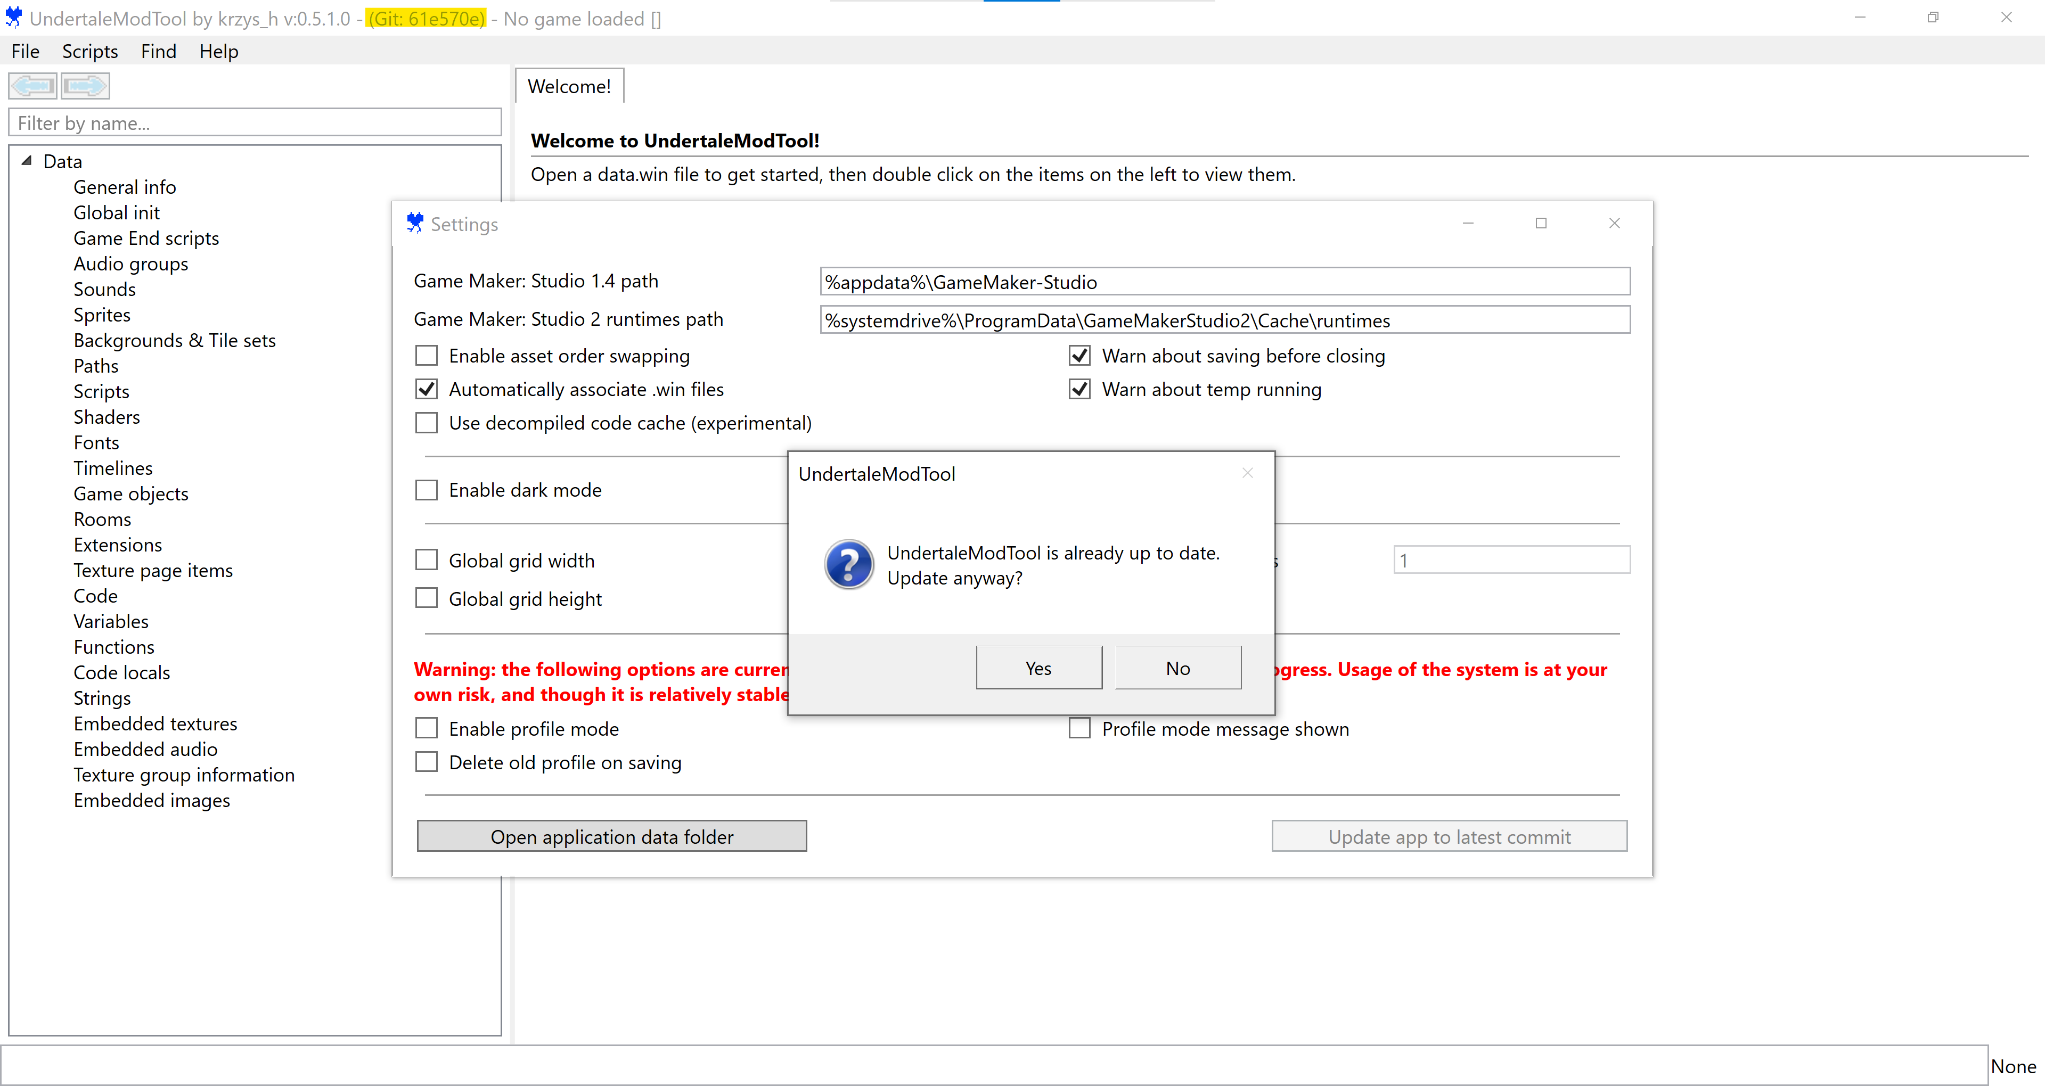Enable profile mode checkbox

[x=426, y=728]
